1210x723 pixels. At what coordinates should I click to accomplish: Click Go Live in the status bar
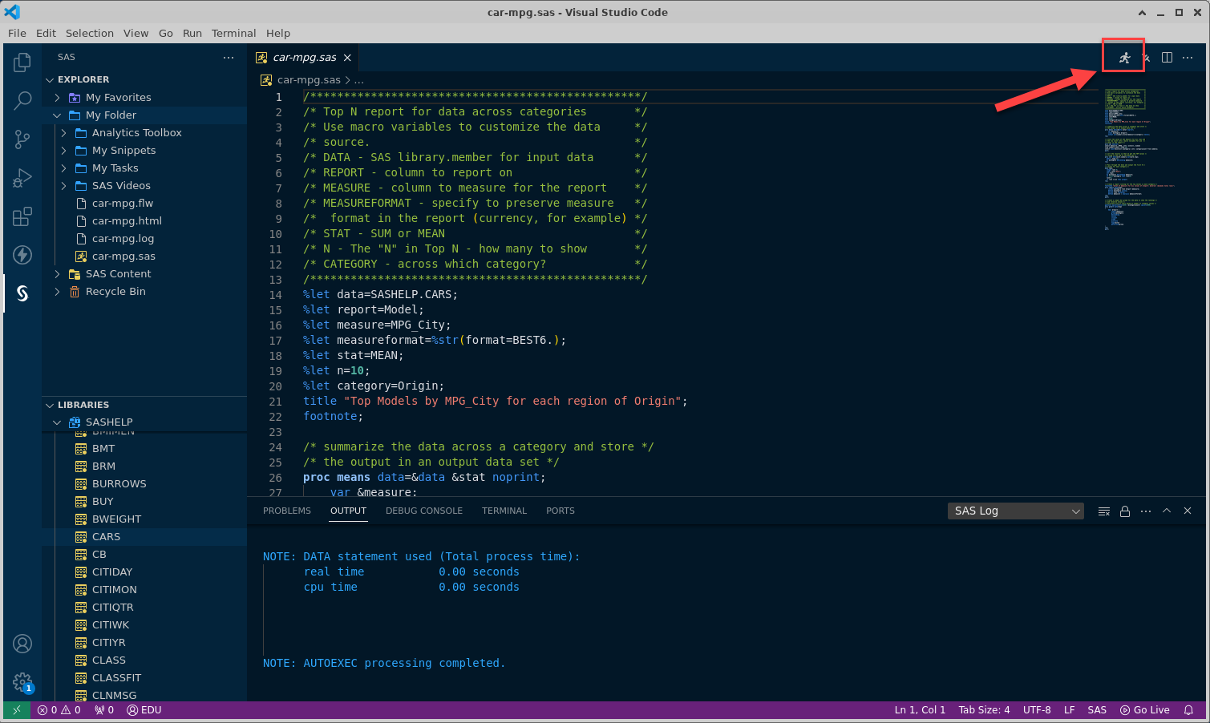pyautogui.click(x=1145, y=710)
